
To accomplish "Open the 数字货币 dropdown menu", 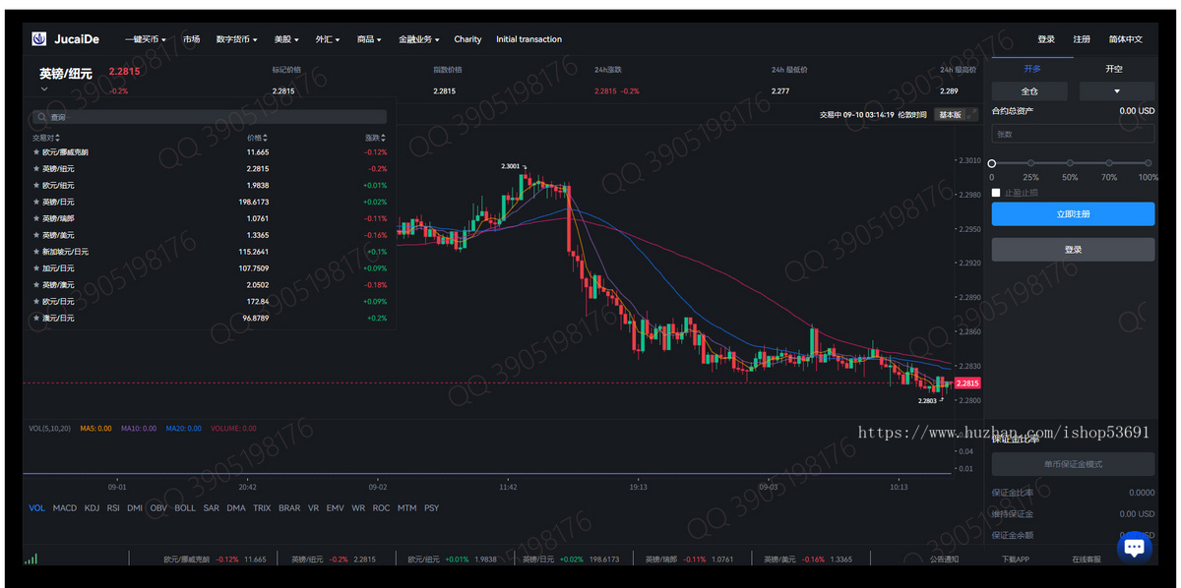I will pos(236,39).
